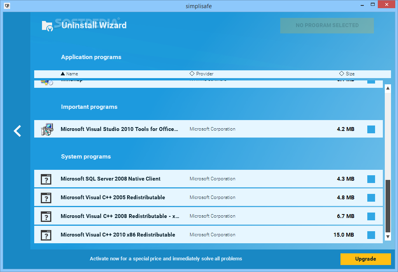Click the No Program Selected button
398x272 pixels.
327,25
